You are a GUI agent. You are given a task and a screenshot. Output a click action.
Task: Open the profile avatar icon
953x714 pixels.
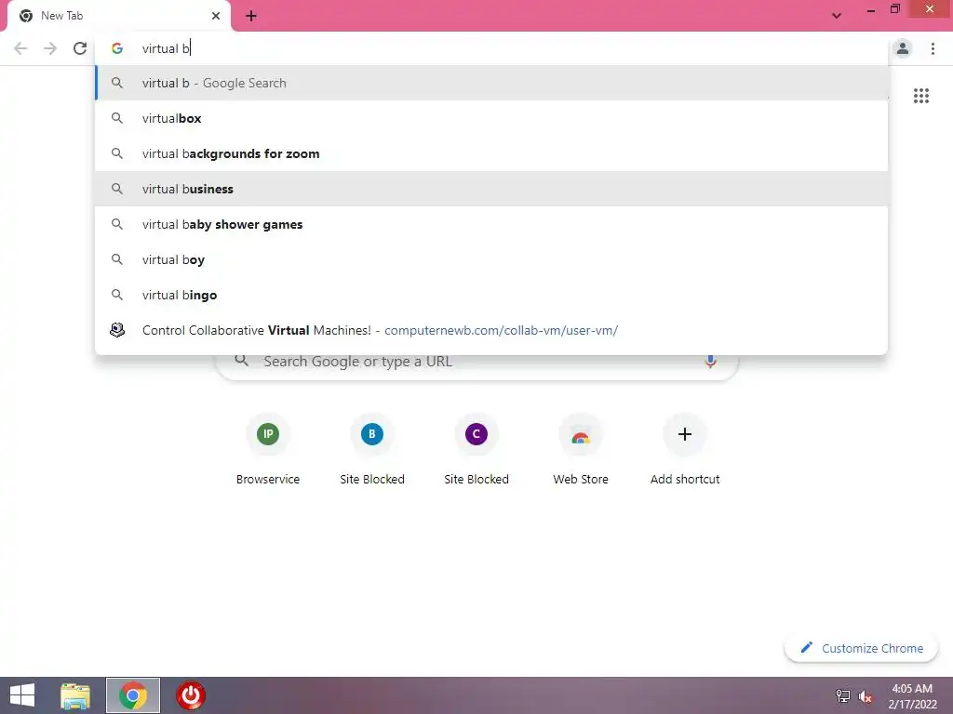(903, 48)
